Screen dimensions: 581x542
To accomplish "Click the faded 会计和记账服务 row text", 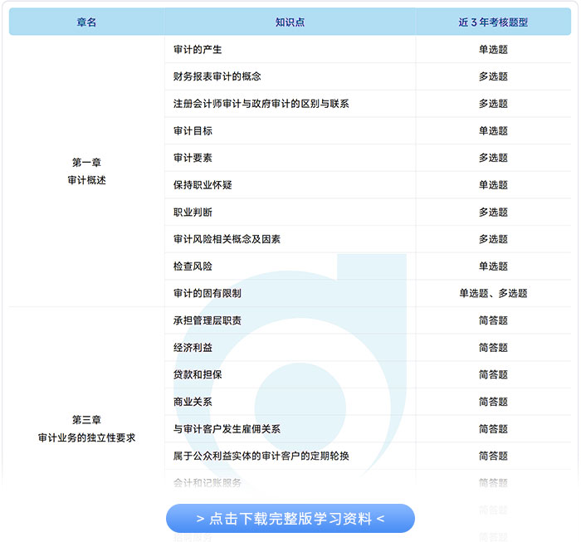I will click(207, 483).
